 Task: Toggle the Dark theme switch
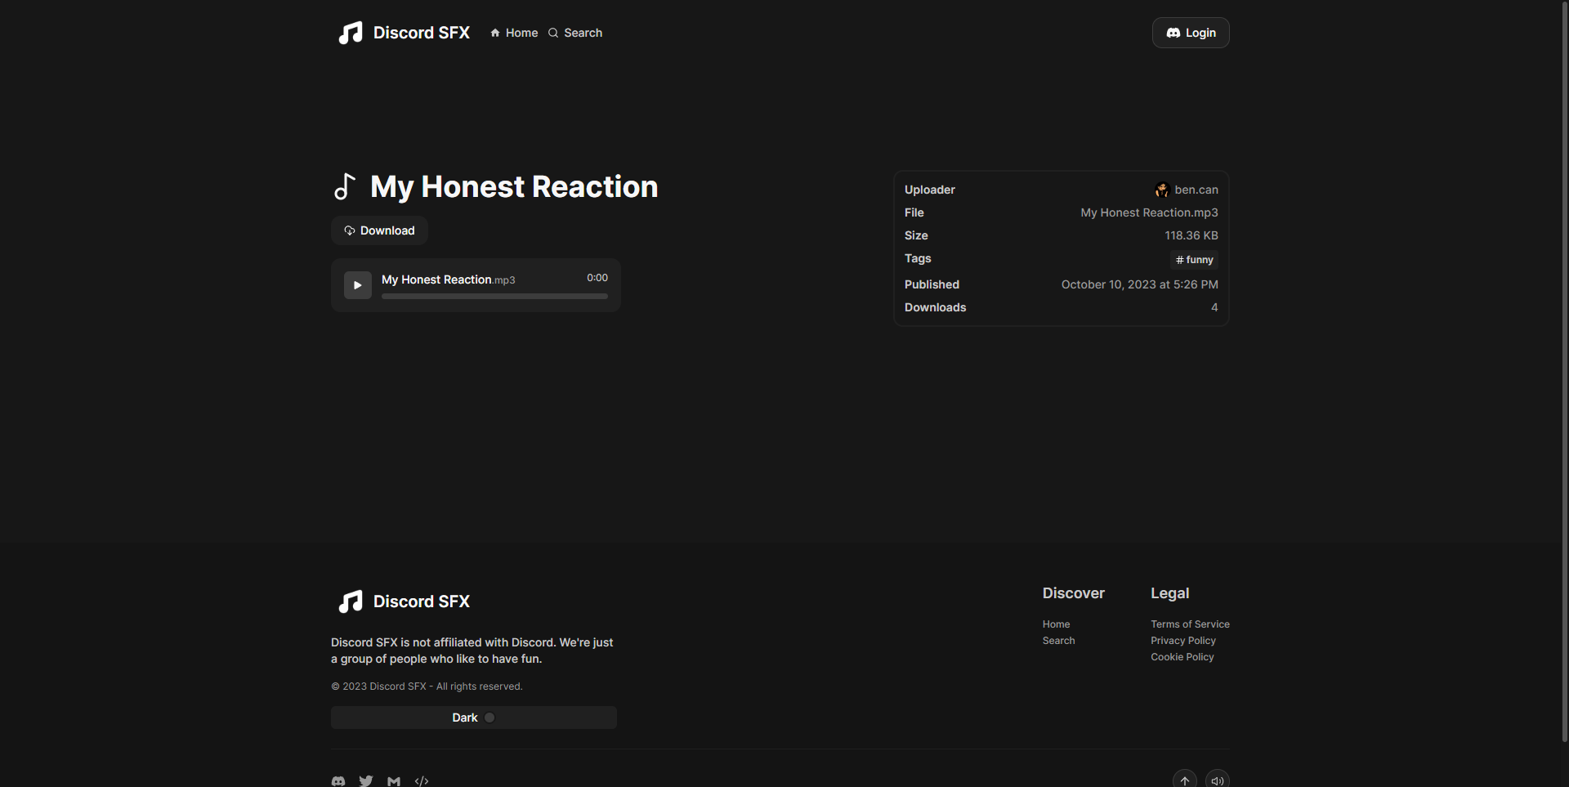click(x=474, y=718)
